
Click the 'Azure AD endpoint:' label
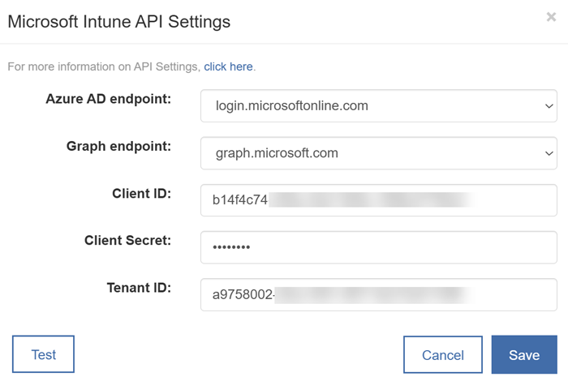108,99
